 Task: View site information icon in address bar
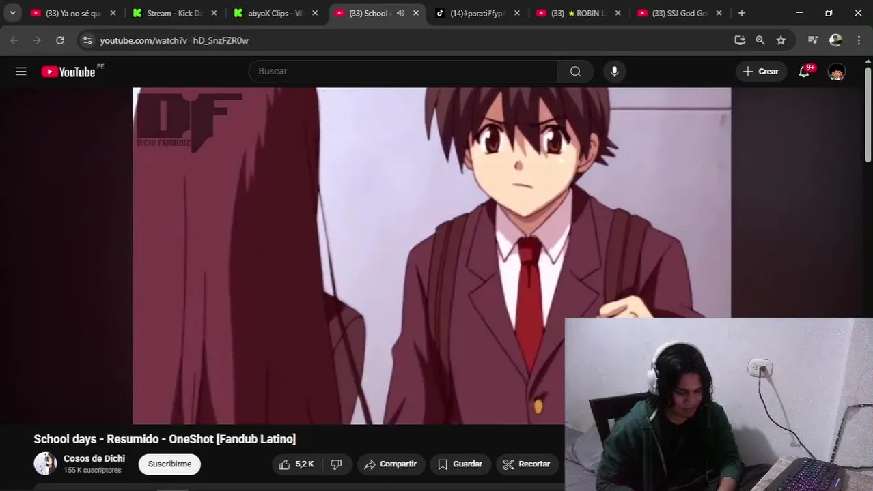click(87, 40)
